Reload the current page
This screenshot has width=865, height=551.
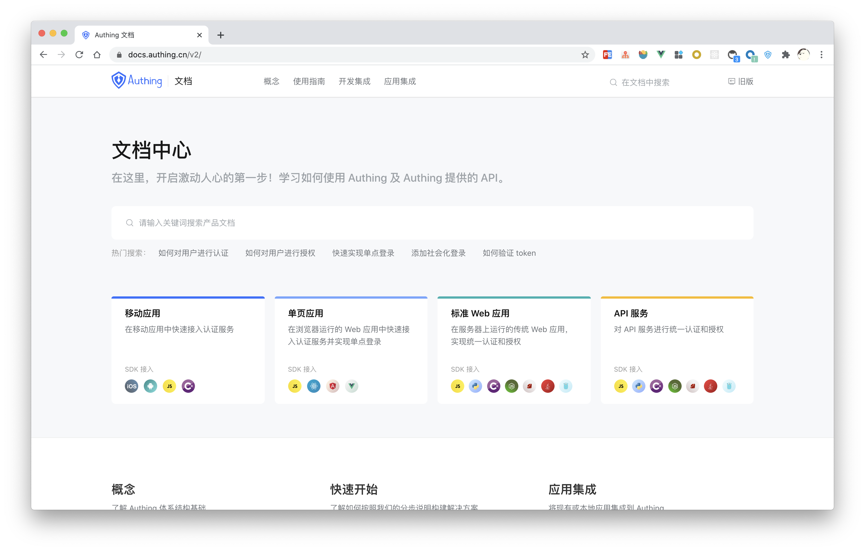click(x=79, y=55)
